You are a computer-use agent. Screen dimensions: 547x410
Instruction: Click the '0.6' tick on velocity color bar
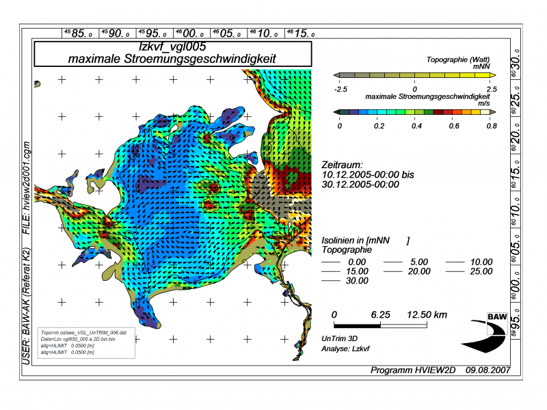pyautogui.click(x=454, y=126)
